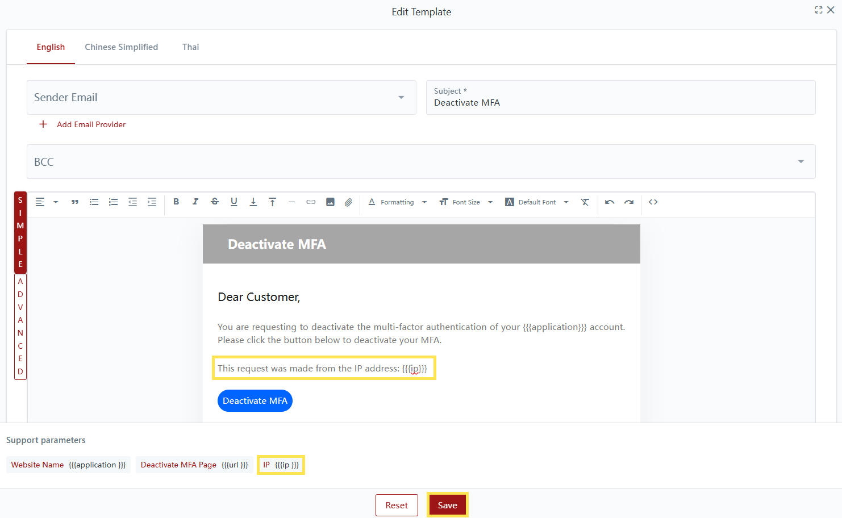Click Add Email Provider link
The height and width of the screenshot is (518, 842).
[91, 124]
